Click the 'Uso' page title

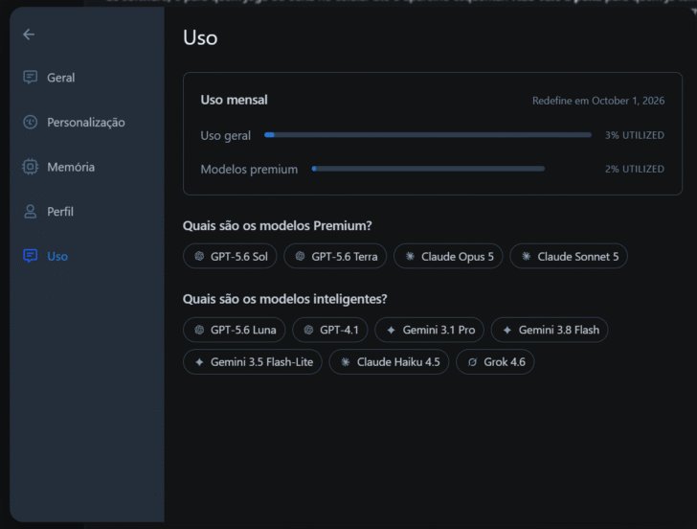click(200, 37)
